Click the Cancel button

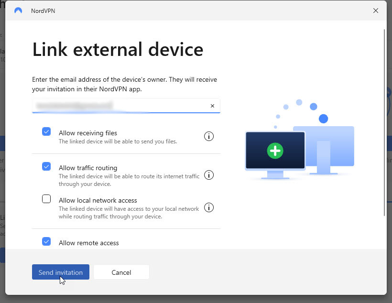coord(121,272)
